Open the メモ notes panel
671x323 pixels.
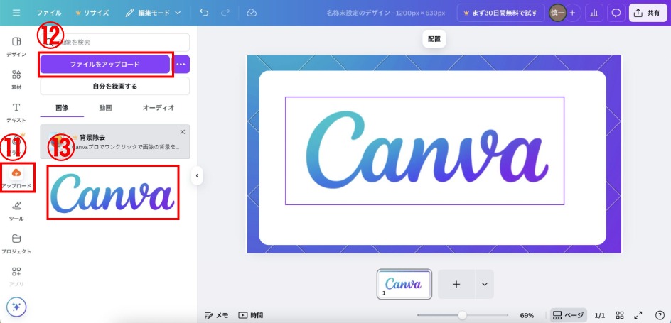[217, 315]
